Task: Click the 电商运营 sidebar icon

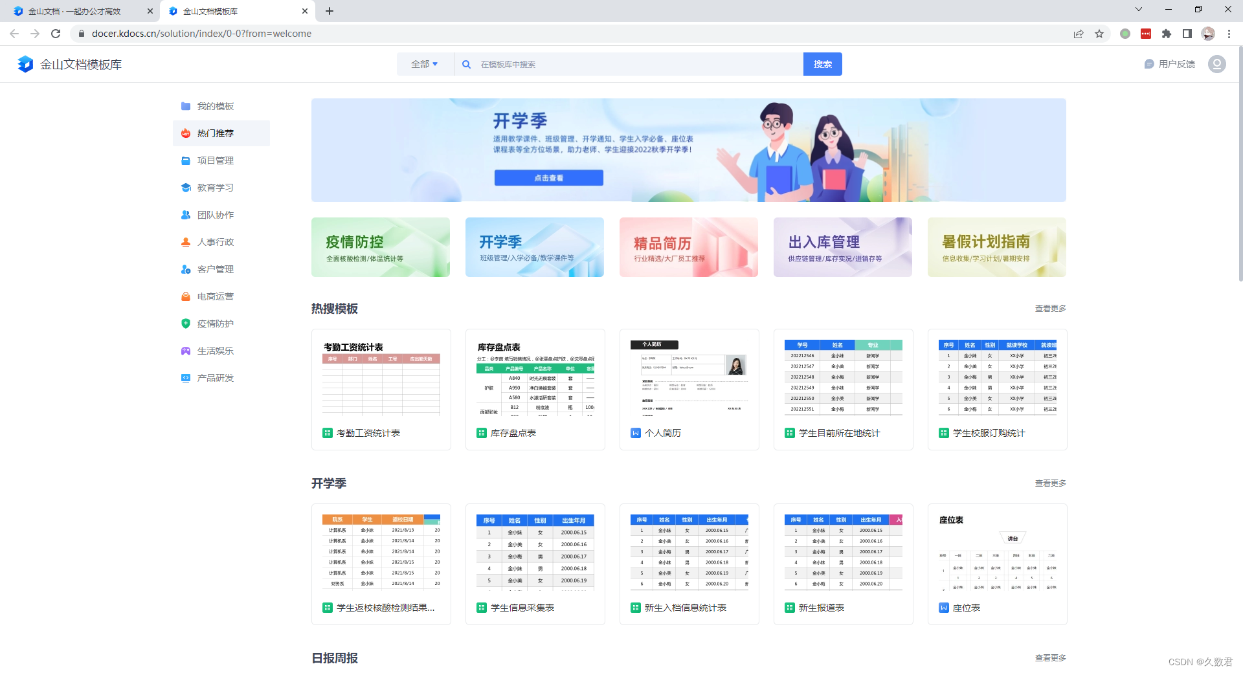Action: (x=186, y=296)
